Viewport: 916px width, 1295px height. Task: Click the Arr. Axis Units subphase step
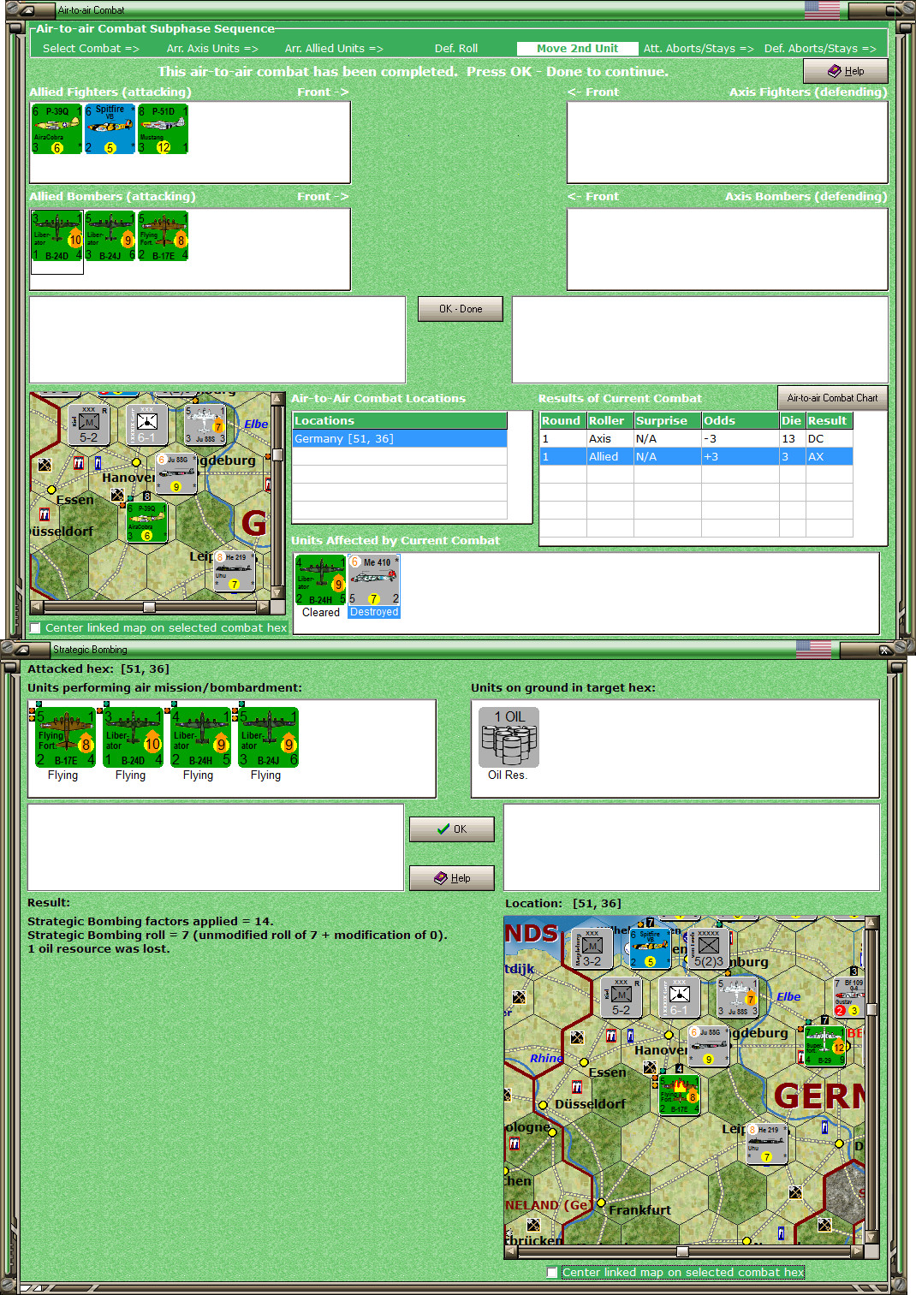pyautogui.click(x=212, y=49)
